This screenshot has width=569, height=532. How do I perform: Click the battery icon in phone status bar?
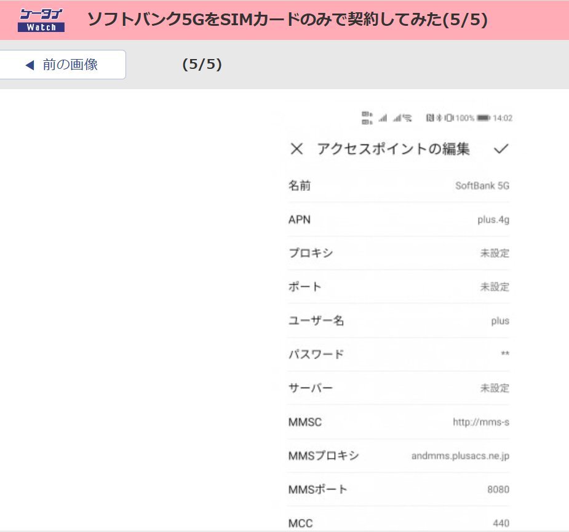[483, 118]
